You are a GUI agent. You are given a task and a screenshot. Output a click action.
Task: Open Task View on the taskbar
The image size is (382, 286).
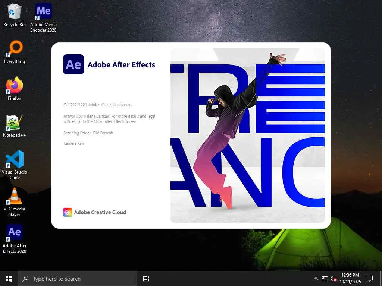[x=146, y=279]
